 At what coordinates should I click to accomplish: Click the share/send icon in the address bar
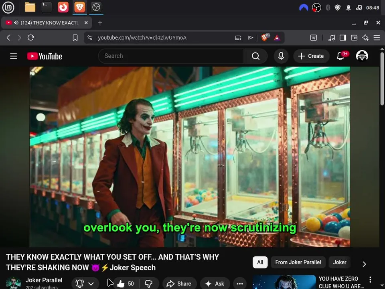pos(250,38)
